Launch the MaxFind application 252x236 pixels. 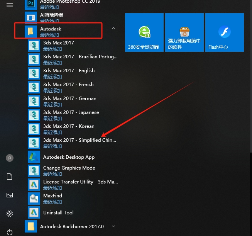point(52,199)
